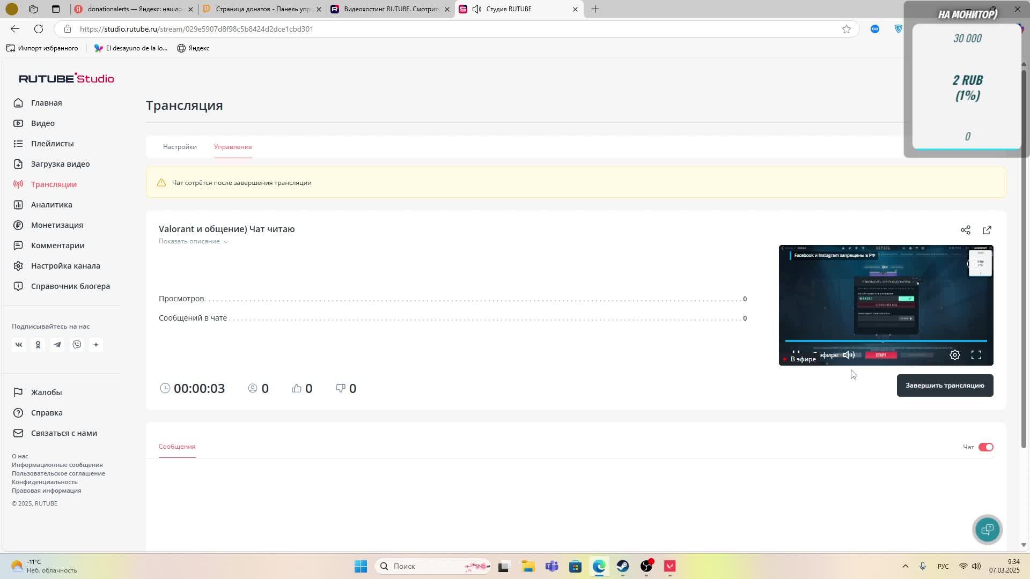Click the taskbar Поиск search box
Viewport: 1030px width, 579px height.
[433, 566]
